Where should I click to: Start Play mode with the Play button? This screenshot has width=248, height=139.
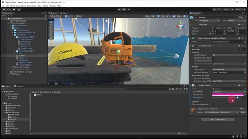119,9
